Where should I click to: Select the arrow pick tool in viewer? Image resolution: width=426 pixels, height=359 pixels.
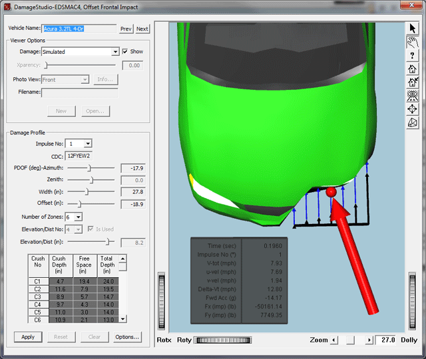click(x=413, y=29)
